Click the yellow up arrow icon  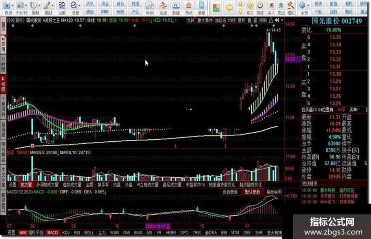[x=241, y=4]
